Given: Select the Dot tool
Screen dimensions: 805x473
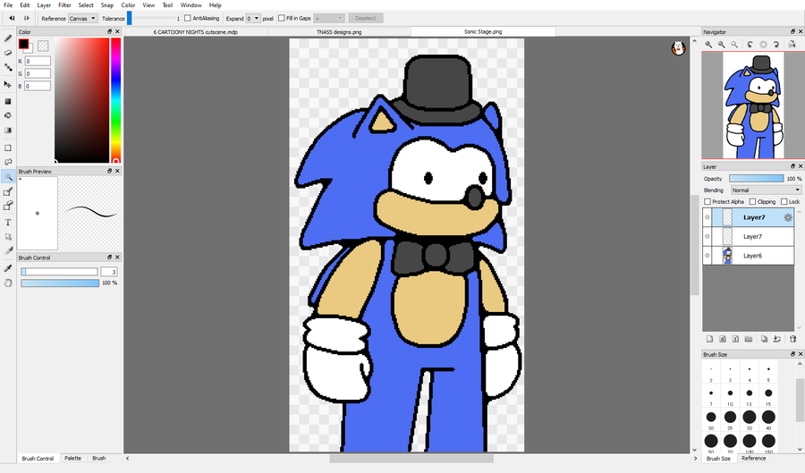Looking at the screenshot, I should tap(8, 67).
